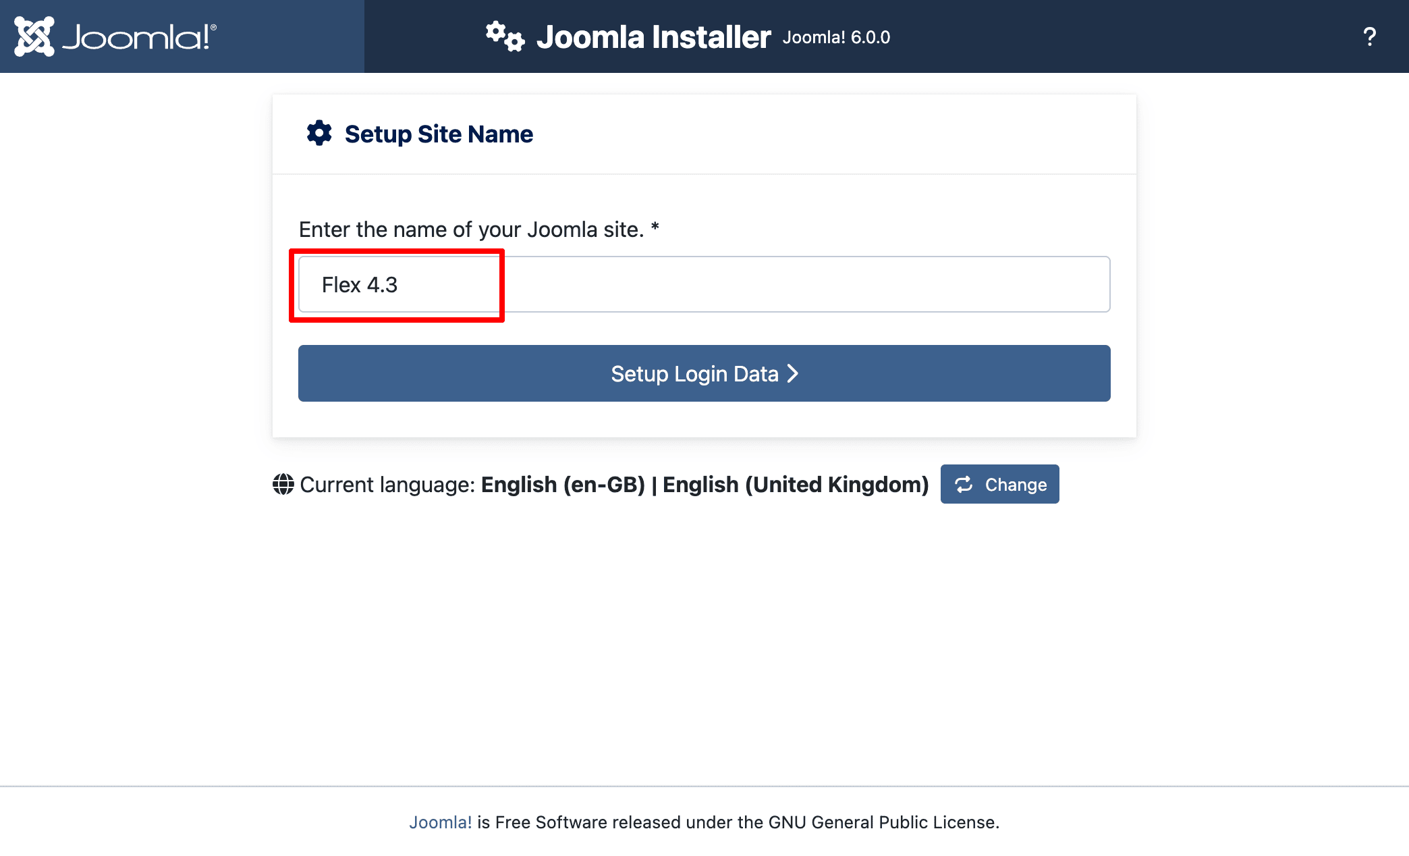Click the gear icon beside Setup Site Name

click(x=319, y=134)
